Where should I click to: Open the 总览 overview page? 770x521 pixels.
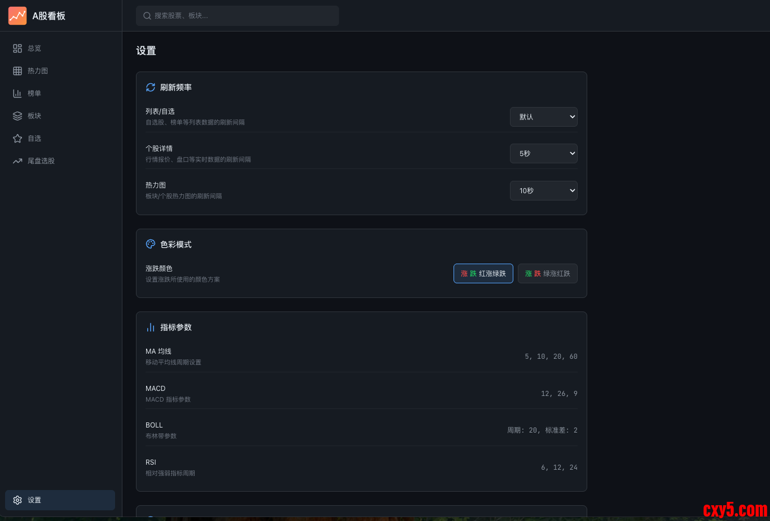[x=34, y=48]
